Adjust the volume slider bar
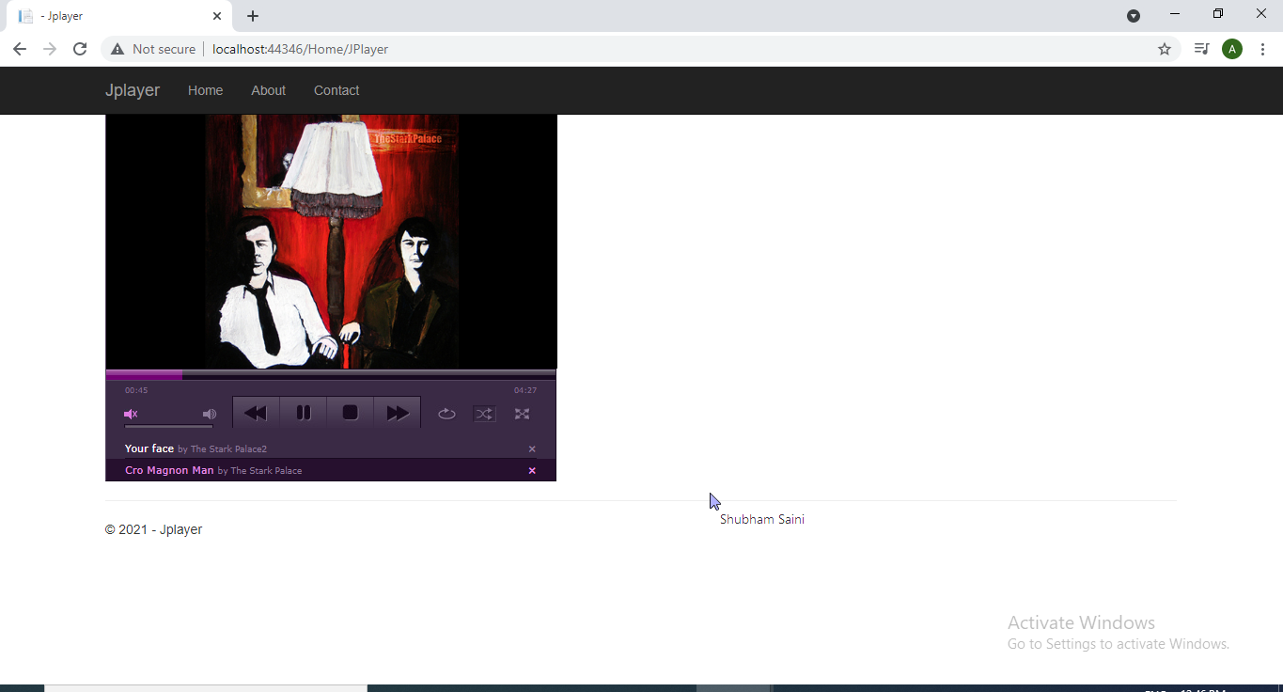The height and width of the screenshot is (692, 1283). point(168,426)
